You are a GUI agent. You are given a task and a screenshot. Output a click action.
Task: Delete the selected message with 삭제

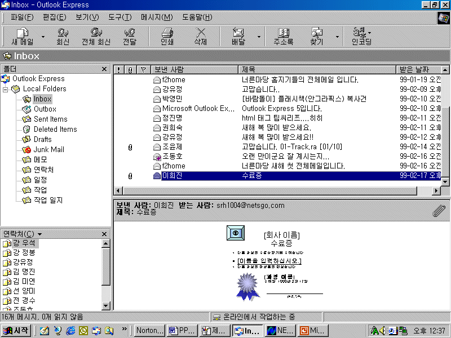pyautogui.click(x=201, y=37)
